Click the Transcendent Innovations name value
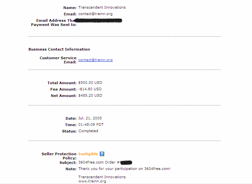Viewport: 252px width, 184px height. click(102, 7)
